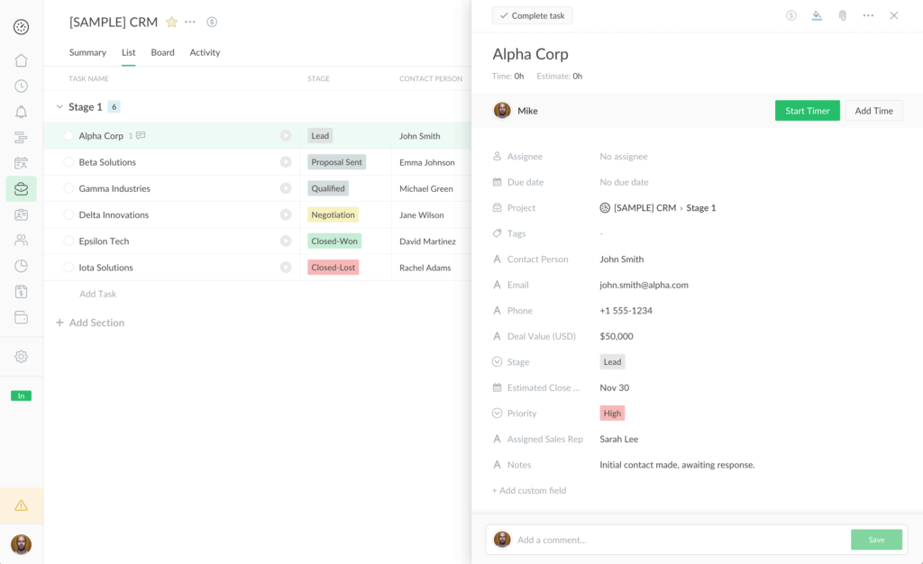Open the Reports pie chart icon
The width and height of the screenshot is (923, 564).
click(22, 266)
